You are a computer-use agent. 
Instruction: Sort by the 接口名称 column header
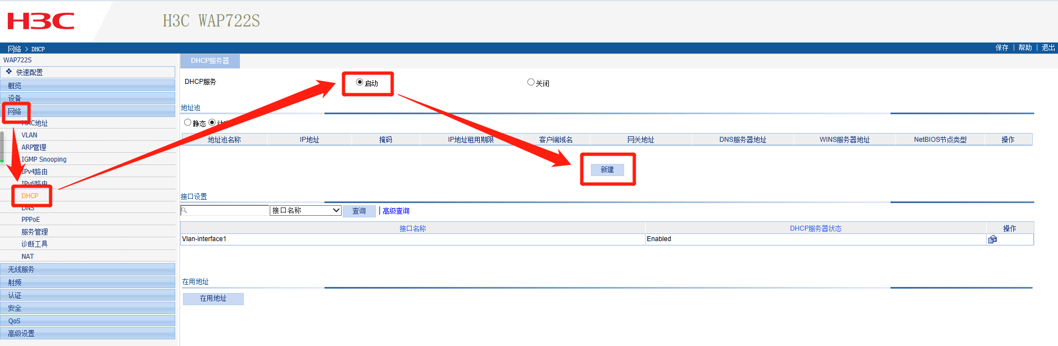click(x=413, y=228)
